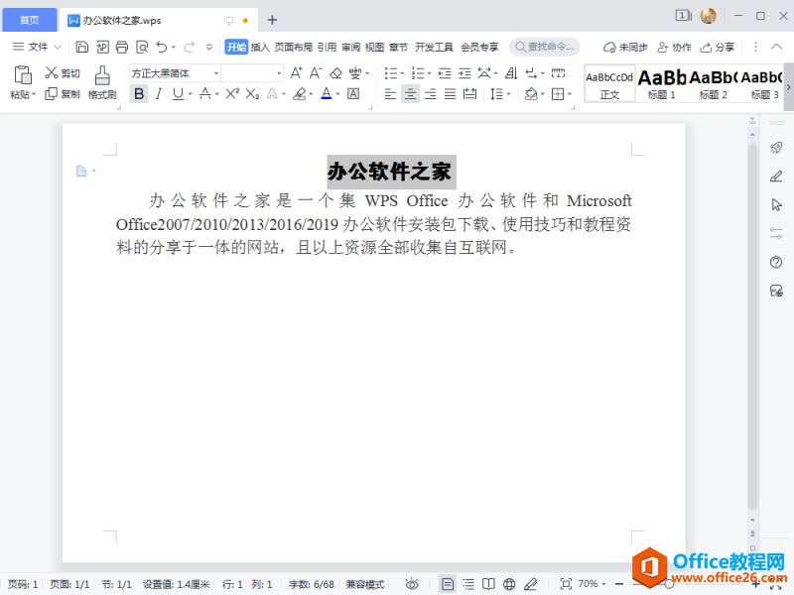Open the Paste (粘贴) options dropdown
The width and height of the screenshot is (794, 595).
click(23, 94)
